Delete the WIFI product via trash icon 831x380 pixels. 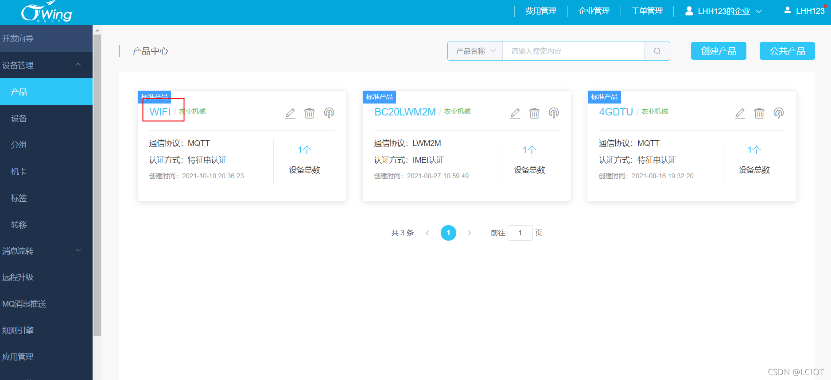(309, 113)
